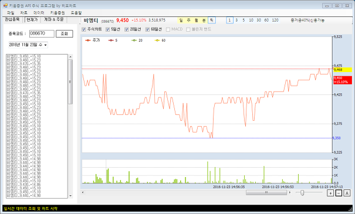Select the 틱 tick chart period
This screenshot has height=214, width=355.
coord(212,21)
